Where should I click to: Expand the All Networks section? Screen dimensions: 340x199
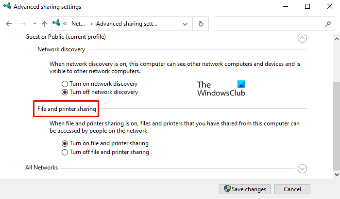point(302,168)
